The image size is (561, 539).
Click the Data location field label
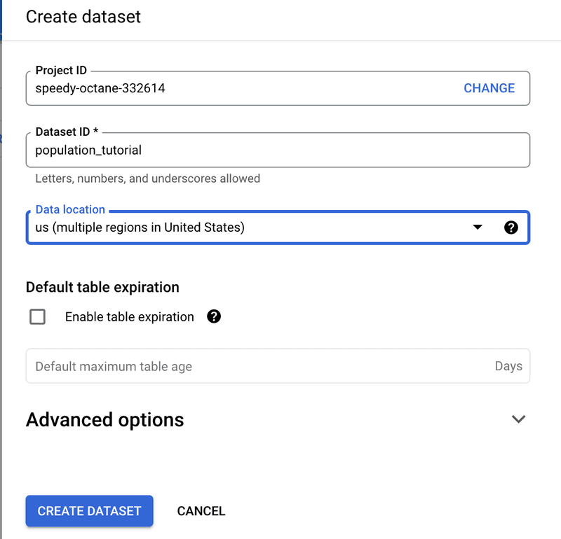pos(70,209)
